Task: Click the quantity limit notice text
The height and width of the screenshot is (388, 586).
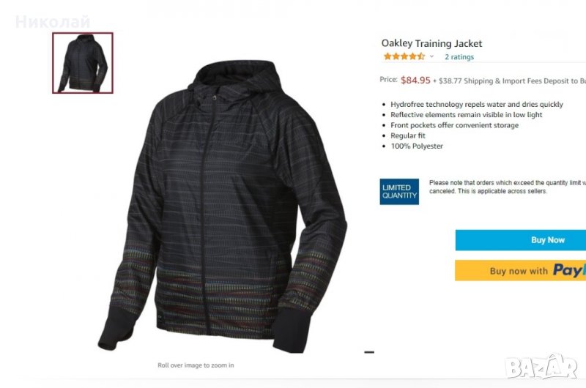Action: click(x=508, y=187)
